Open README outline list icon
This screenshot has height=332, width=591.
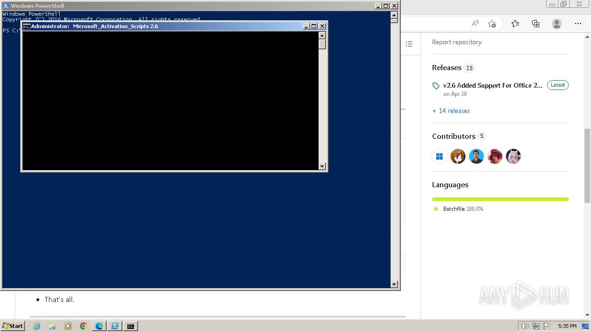click(x=409, y=44)
